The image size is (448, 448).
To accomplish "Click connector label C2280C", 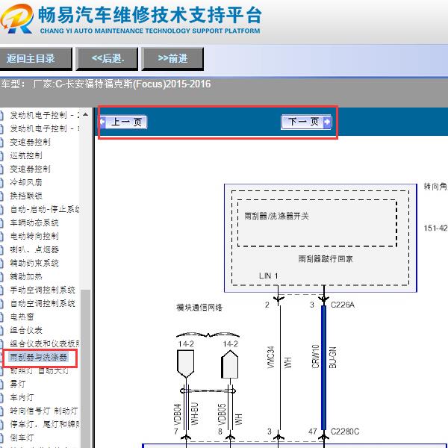I will 344,431.
